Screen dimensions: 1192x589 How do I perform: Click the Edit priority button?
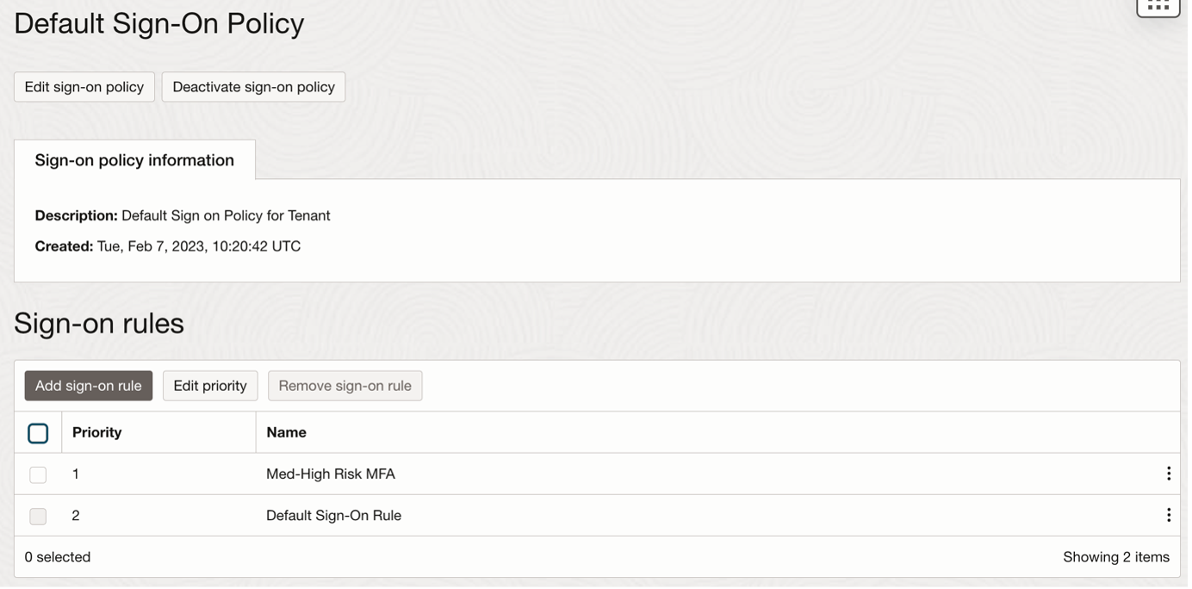[209, 386]
